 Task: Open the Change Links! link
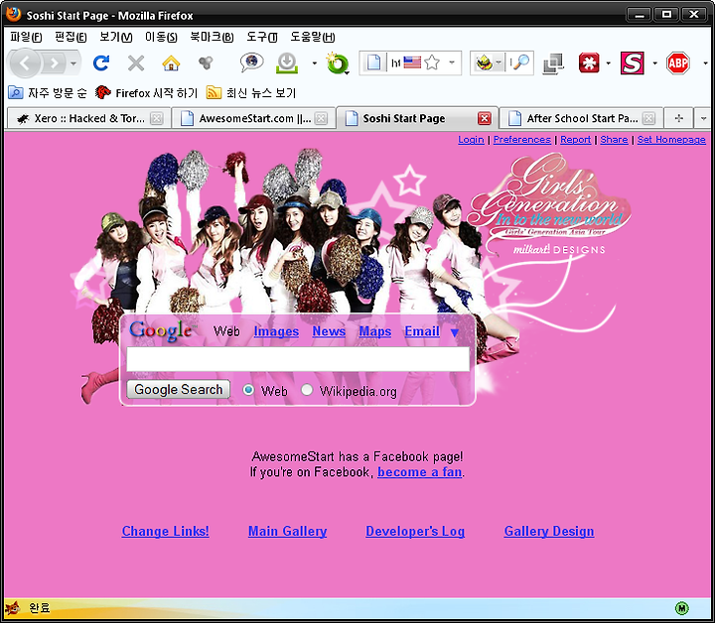tap(166, 532)
